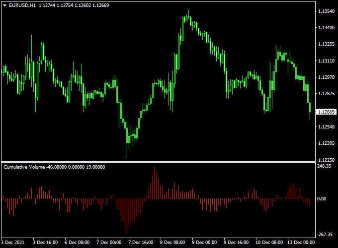
Task: Select price level 1.12970 on the scale
Action: 327,77
